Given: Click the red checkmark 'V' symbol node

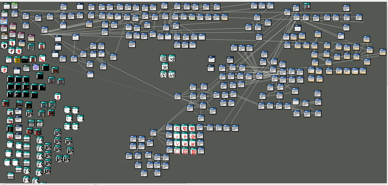Looking at the screenshot, I should point(177,144).
